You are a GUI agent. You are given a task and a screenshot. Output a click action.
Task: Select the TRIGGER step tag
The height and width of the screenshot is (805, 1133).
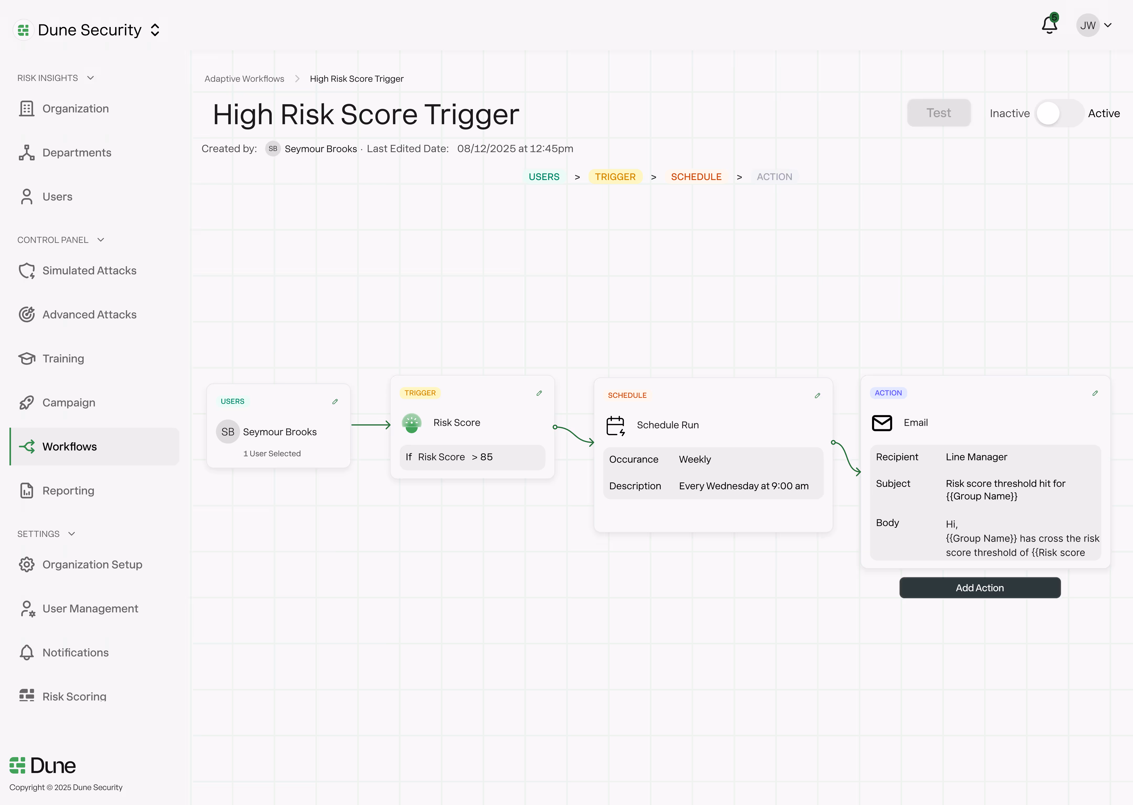pos(614,177)
